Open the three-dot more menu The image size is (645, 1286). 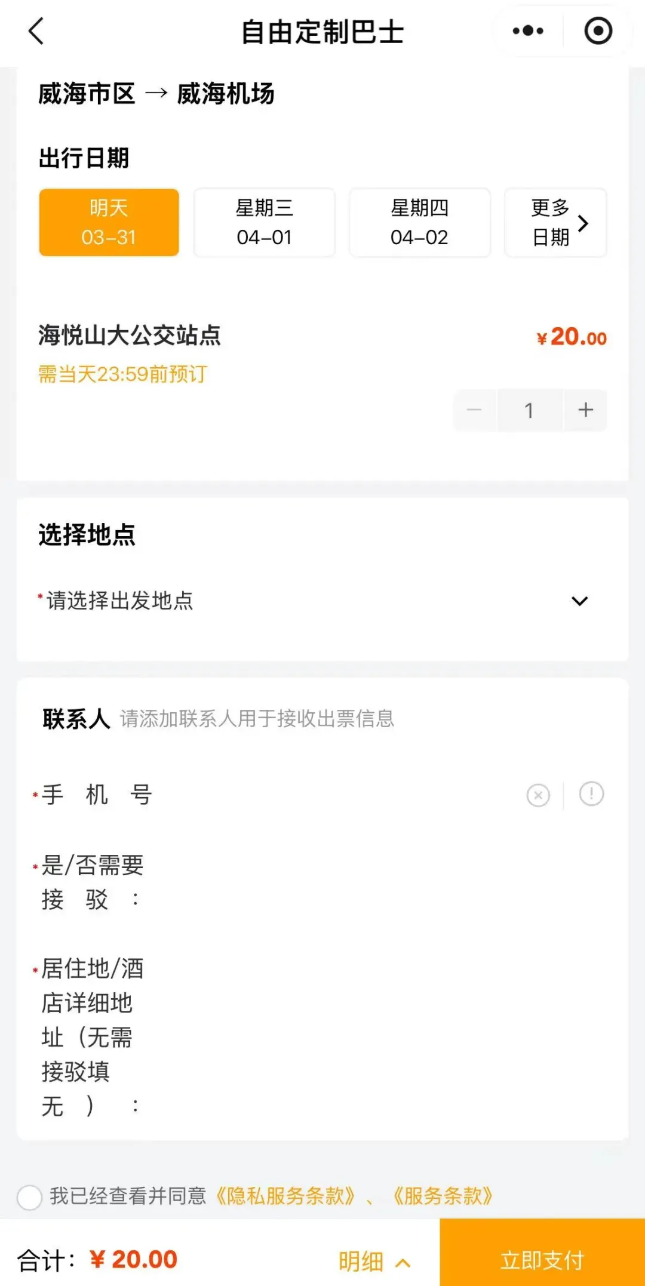528,31
